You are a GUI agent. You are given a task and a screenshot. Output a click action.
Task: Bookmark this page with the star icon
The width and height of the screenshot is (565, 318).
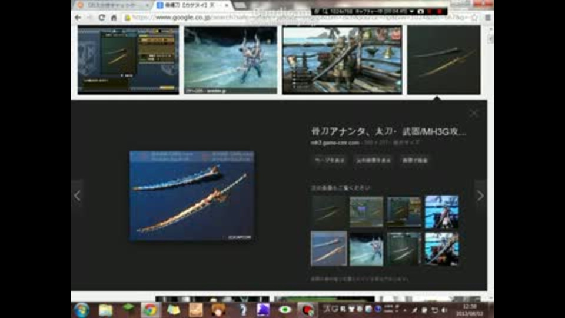click(474, 17)
